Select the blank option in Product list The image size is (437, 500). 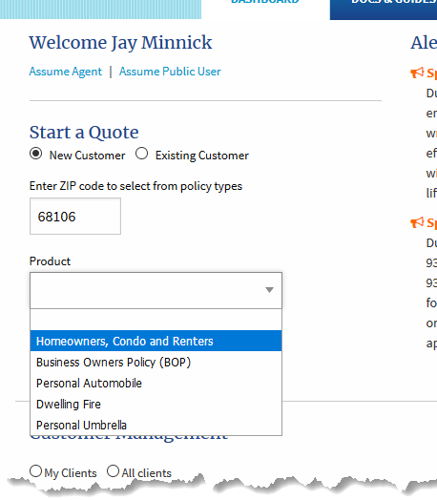(156, 320)
